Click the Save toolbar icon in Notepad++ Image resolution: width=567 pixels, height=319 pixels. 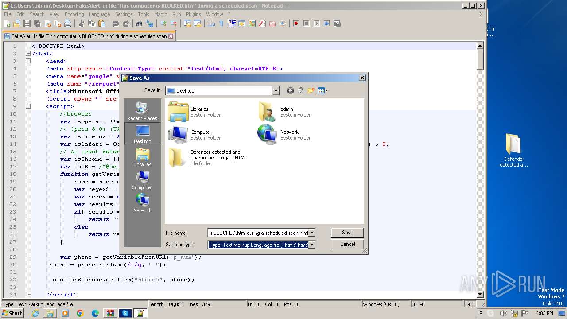[27, 23]
